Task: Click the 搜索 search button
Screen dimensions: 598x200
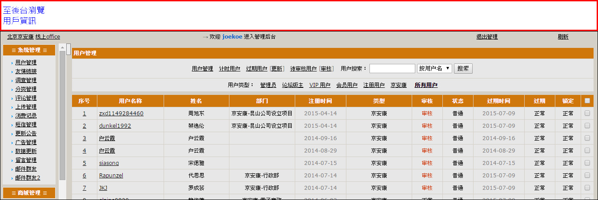Action: coord(463,68)
